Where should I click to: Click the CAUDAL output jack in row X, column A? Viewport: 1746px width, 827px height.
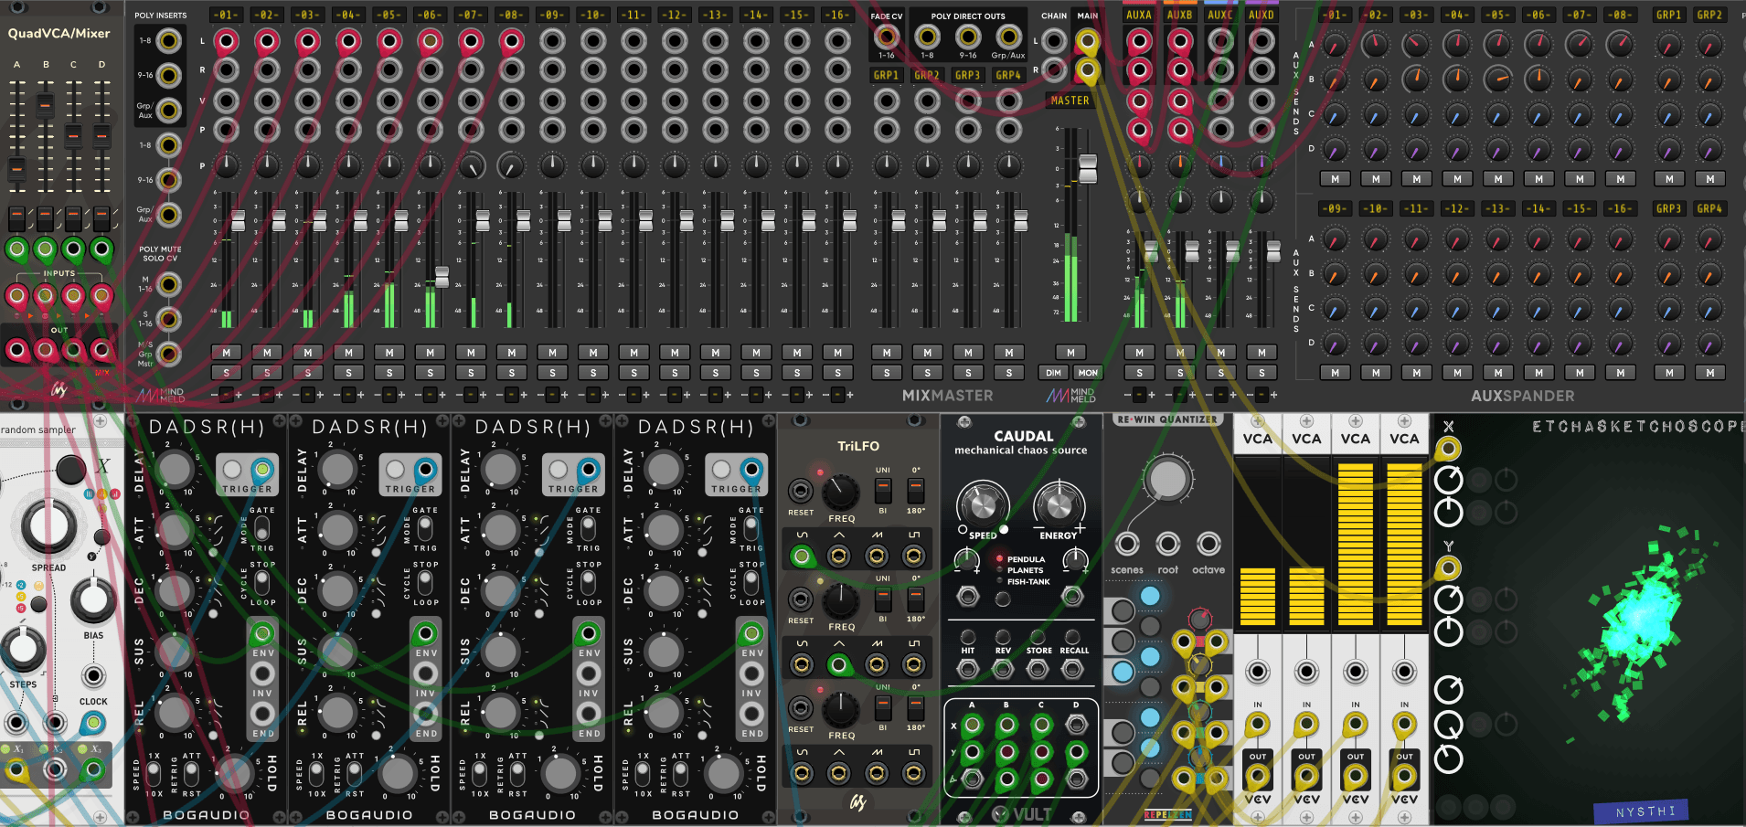972,726
